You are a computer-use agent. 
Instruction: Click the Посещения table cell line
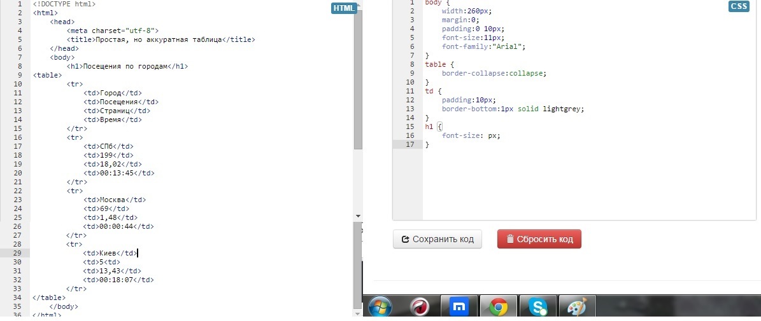121,102
